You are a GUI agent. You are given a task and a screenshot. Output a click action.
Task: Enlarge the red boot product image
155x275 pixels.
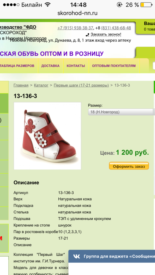point(47,136)
